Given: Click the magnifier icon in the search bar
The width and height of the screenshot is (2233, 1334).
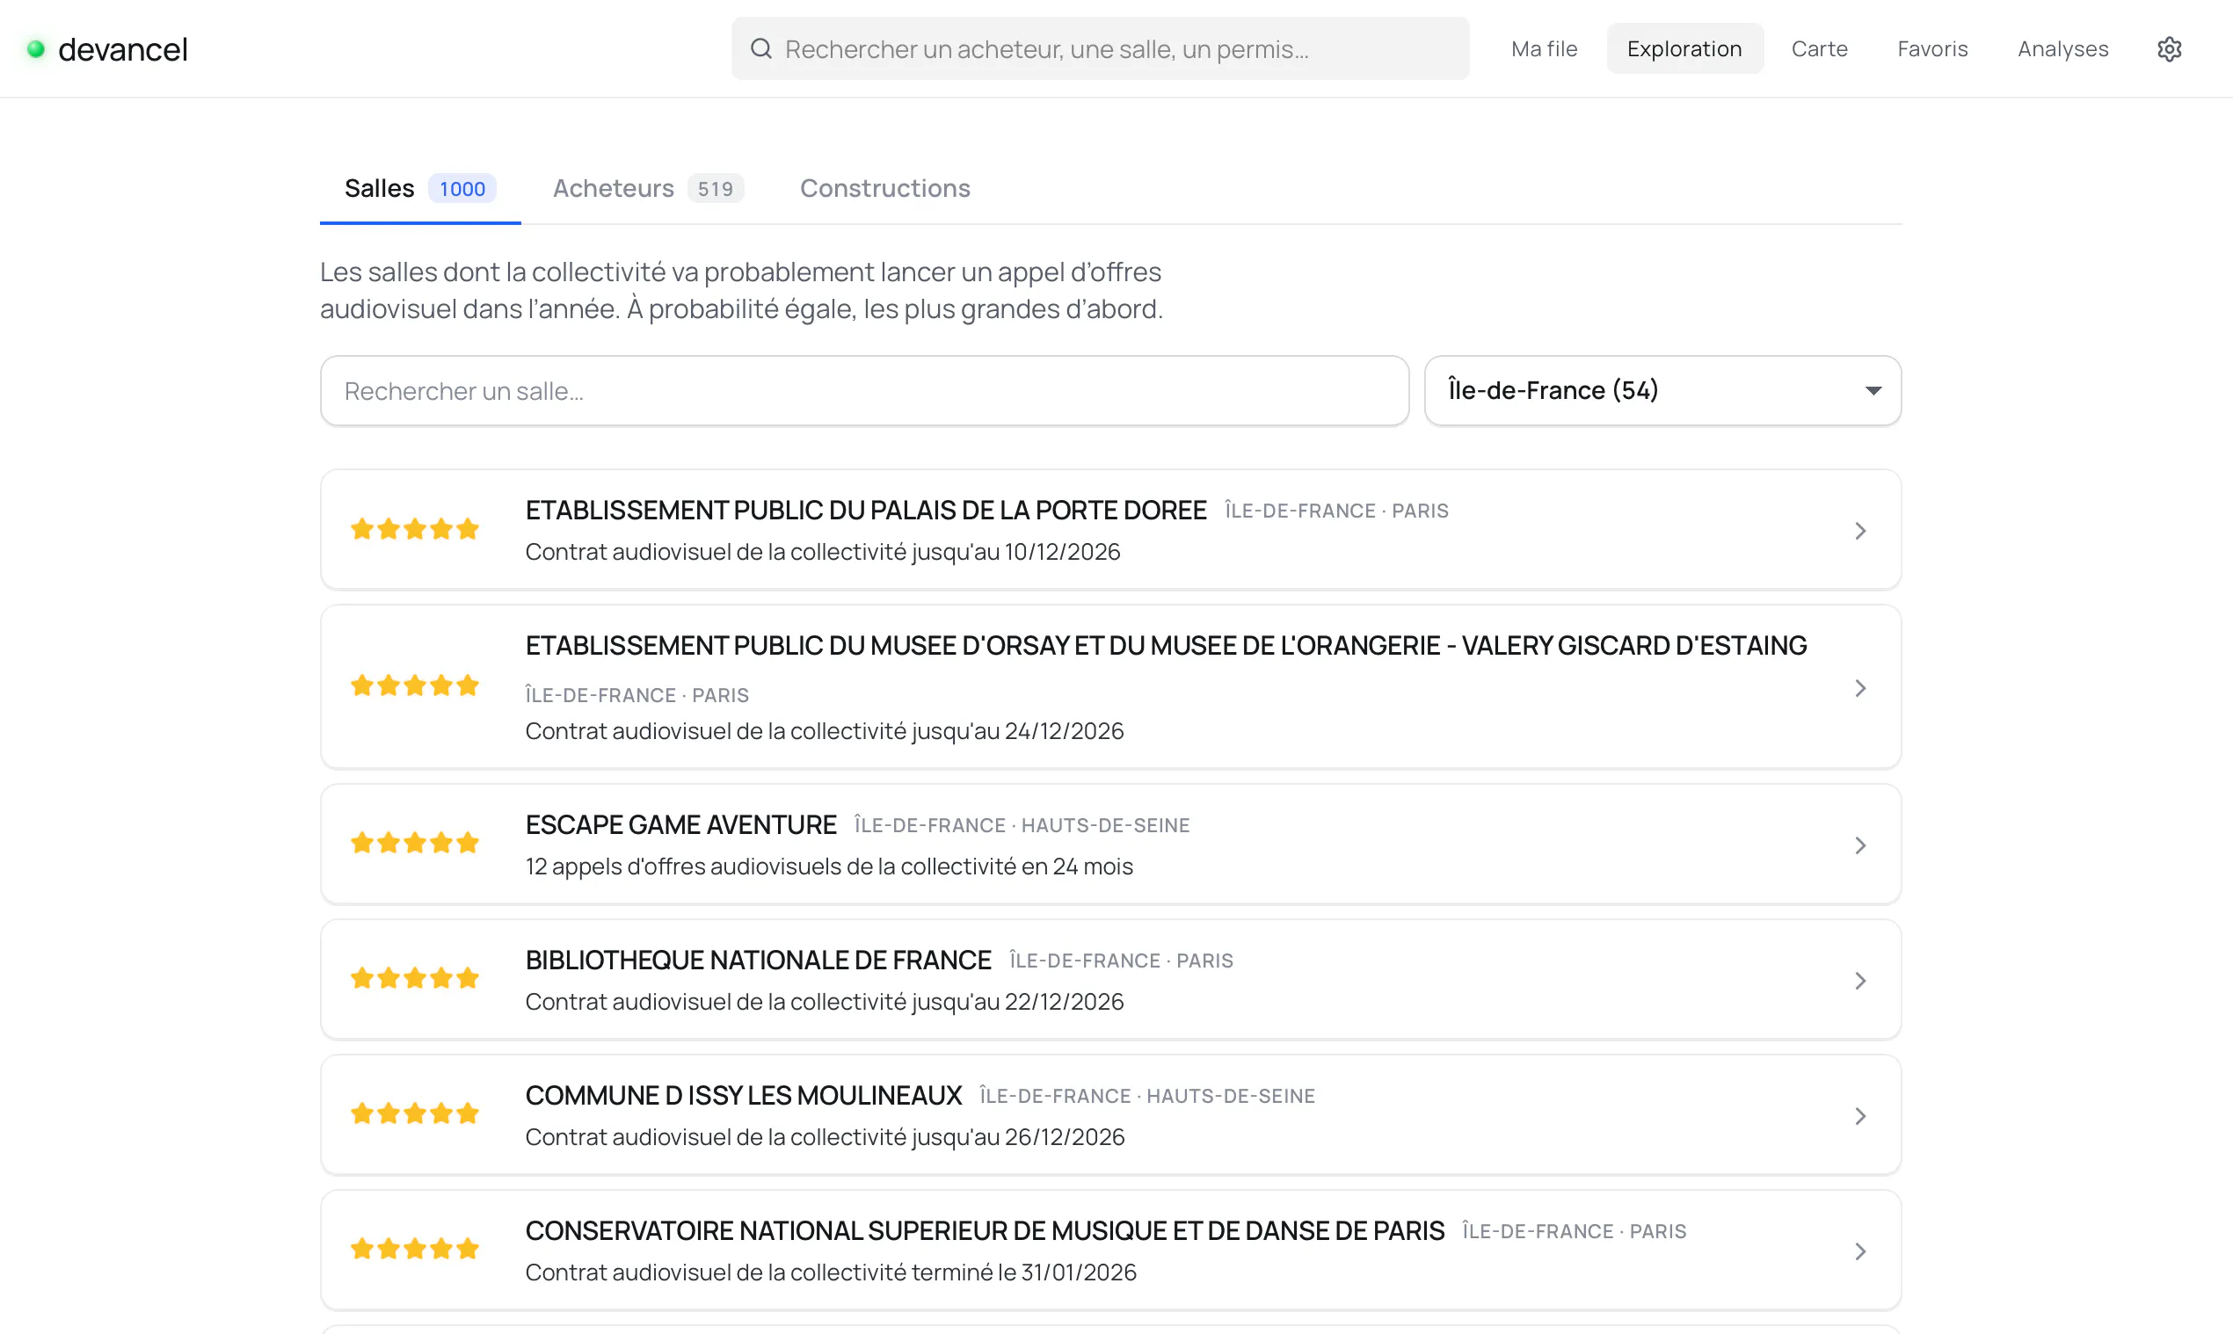Looking at the screenshot, I should click(760, 48).
